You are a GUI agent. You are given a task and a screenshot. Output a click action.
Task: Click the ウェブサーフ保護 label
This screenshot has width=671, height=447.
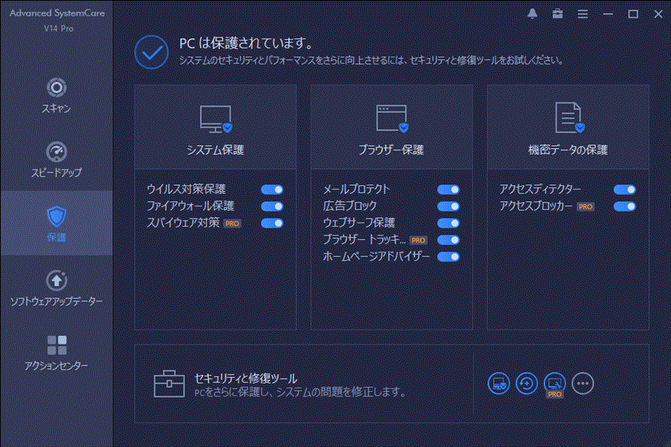[x=359, y=222]
